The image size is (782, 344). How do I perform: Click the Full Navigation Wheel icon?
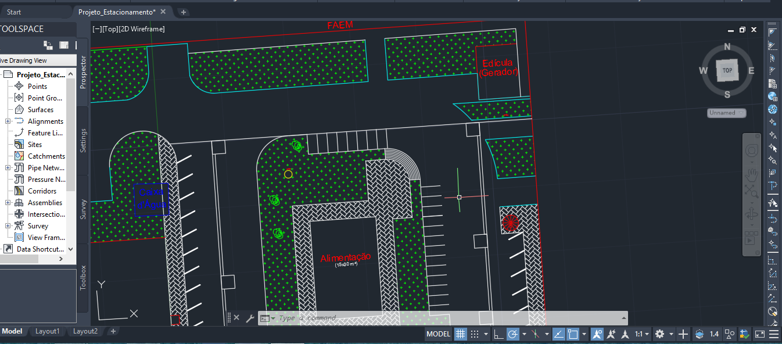tap(751, 151)
